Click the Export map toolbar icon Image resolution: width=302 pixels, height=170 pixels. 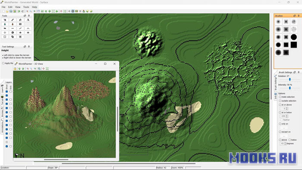pyautogui.click(x=14, y=11)
